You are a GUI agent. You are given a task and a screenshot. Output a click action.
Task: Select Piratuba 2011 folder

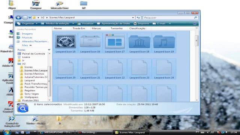coord(30,100)
